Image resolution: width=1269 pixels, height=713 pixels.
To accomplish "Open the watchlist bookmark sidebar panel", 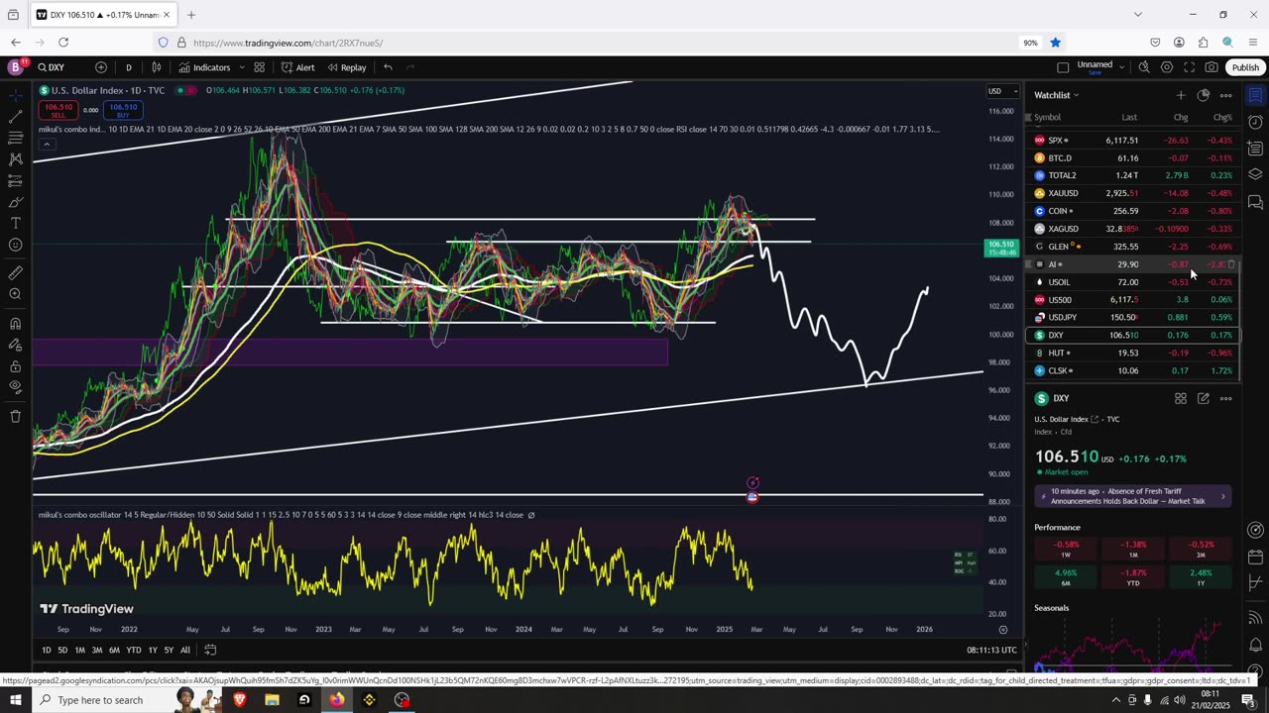I will [1255, 95].
